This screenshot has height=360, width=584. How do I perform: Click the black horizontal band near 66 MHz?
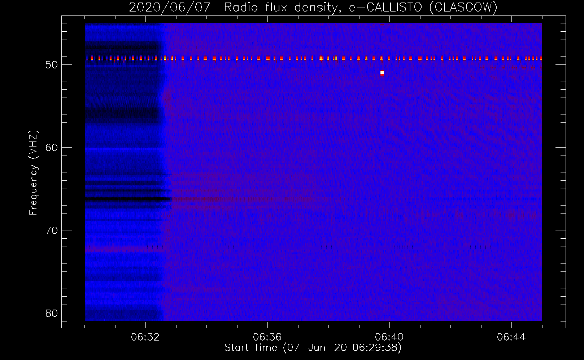point(128,199)
